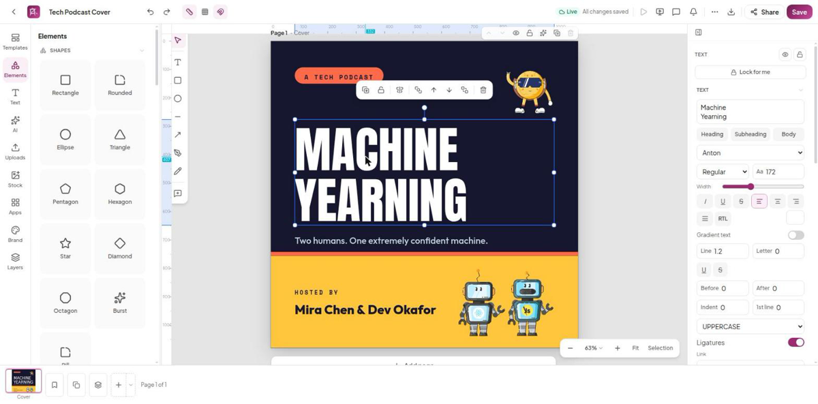This screenshot has width=818, height=404.
Task: Start presentation with the play icon
Action: click(643, 12)
